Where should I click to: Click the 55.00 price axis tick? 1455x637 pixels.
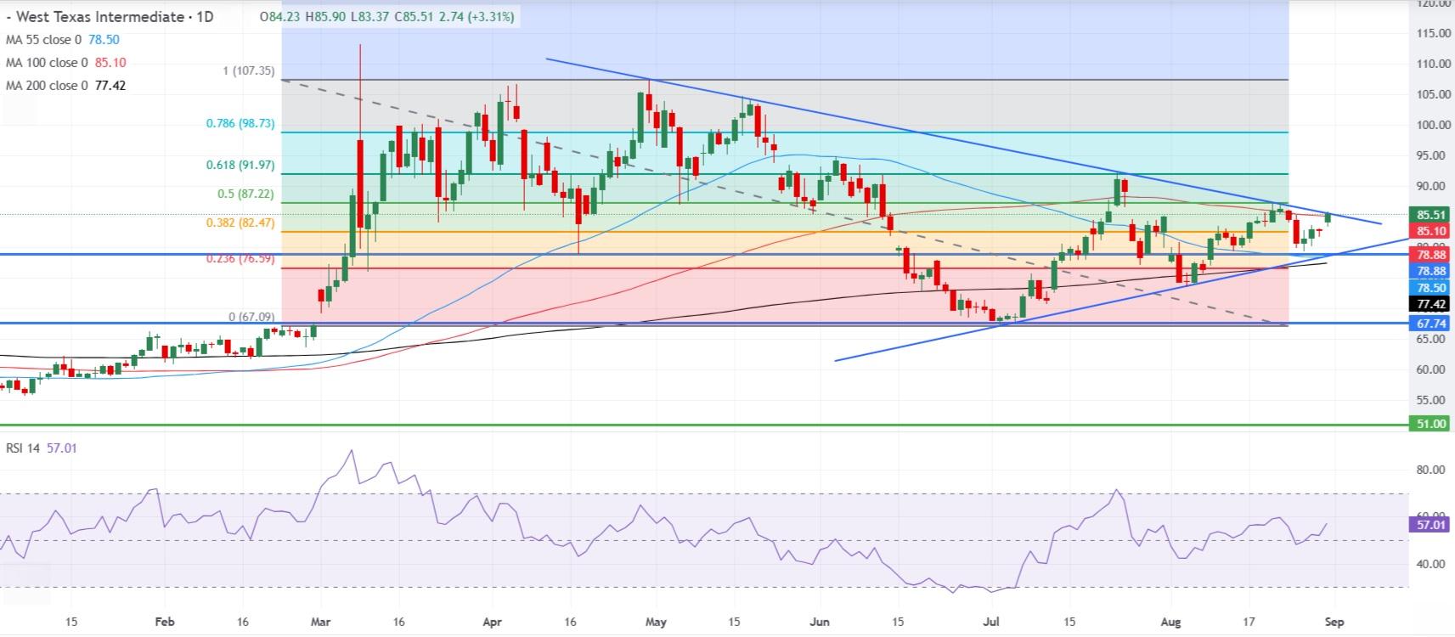(1432, 400)
